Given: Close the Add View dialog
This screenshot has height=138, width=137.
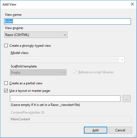Looking at the screenshot, I should (132, 4).
